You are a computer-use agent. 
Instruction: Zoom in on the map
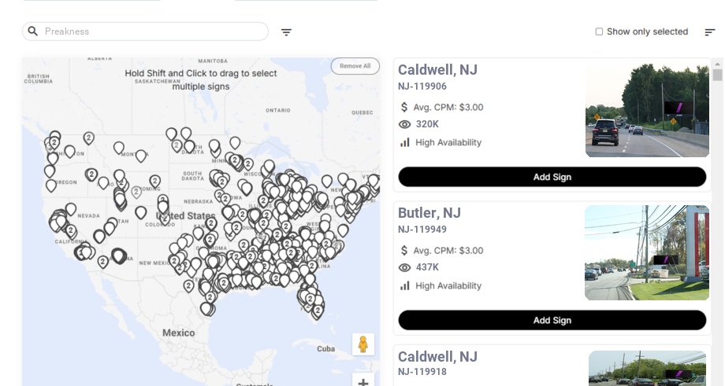[x=363, y=382]
